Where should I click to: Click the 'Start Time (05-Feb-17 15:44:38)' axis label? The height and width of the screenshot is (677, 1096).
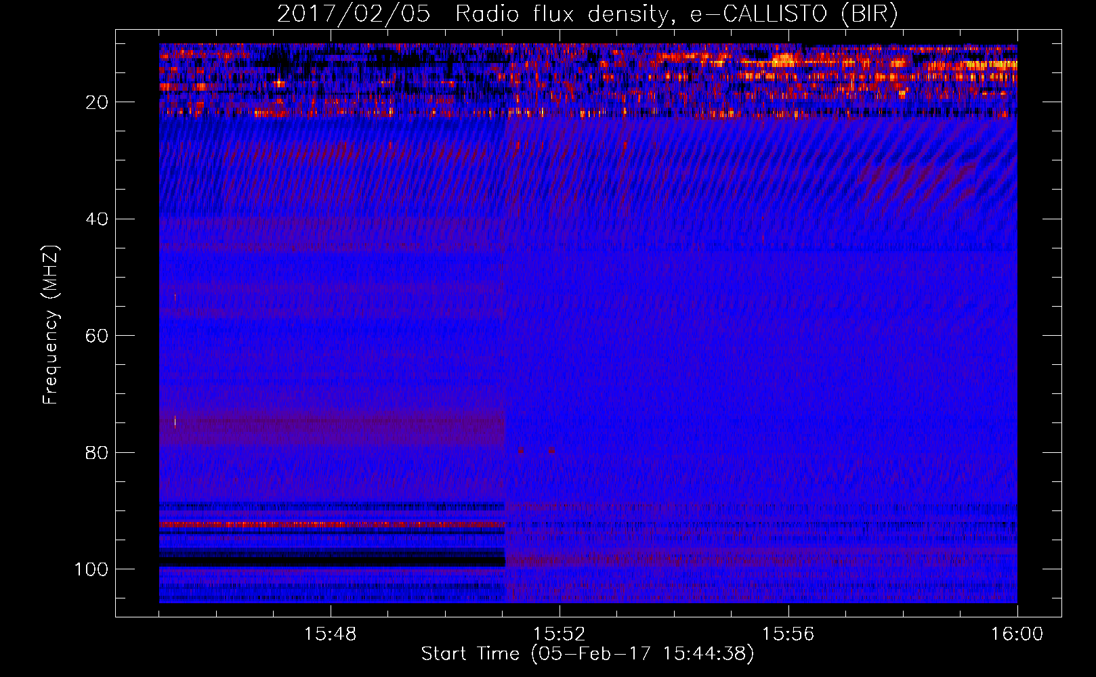588,654
